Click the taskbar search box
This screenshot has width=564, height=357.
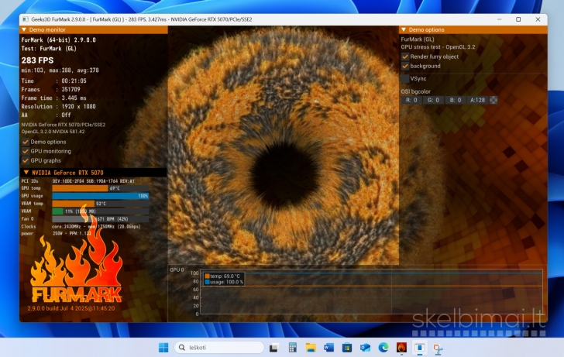pyautogui.click(x=219, y=348)
